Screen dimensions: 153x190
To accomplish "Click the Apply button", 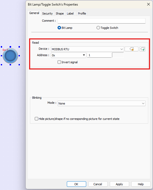I will 119,184.
